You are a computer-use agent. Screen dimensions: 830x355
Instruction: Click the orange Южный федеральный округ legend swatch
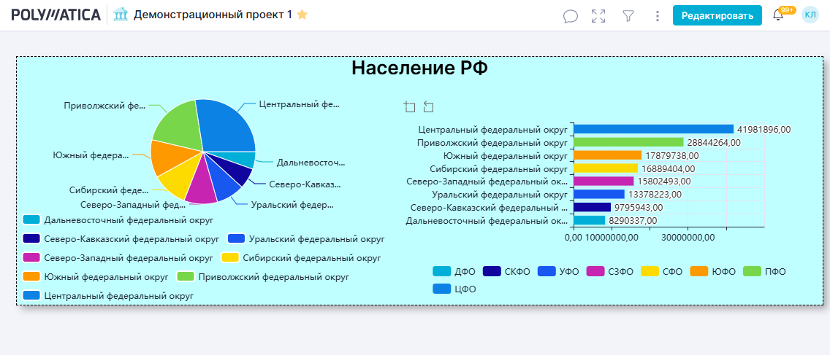tap(31, 277)
